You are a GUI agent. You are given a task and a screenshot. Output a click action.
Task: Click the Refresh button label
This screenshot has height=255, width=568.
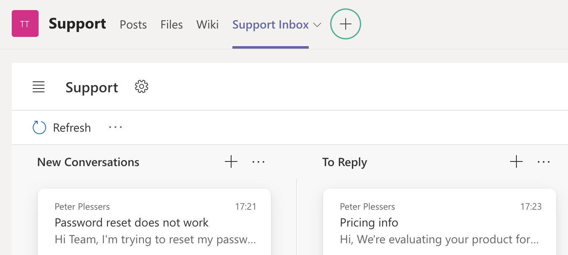72,127
